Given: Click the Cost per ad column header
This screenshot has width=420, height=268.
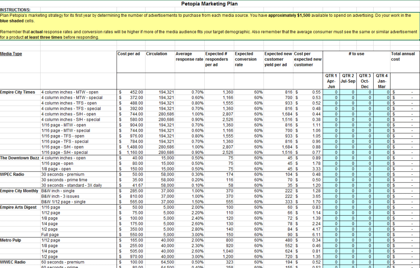Looking at the screenshot, I should [128, 54].
